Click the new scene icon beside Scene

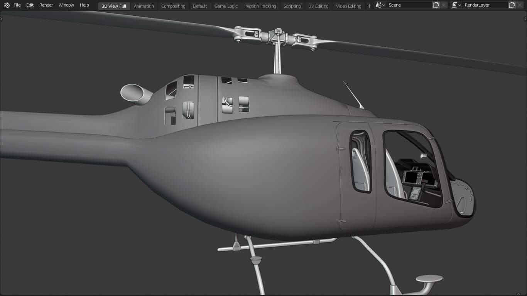click(436, 5)
